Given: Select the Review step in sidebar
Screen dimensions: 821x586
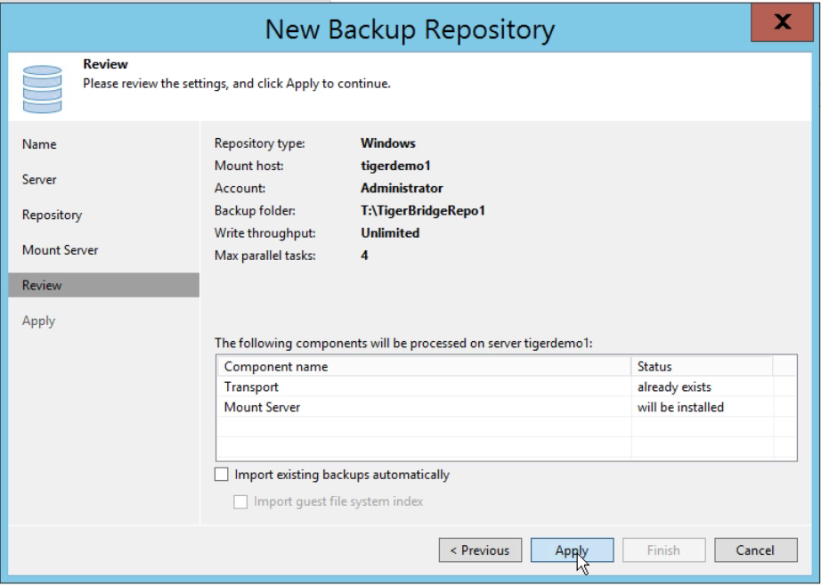Looking at the screenshot, I should point(103,285).
